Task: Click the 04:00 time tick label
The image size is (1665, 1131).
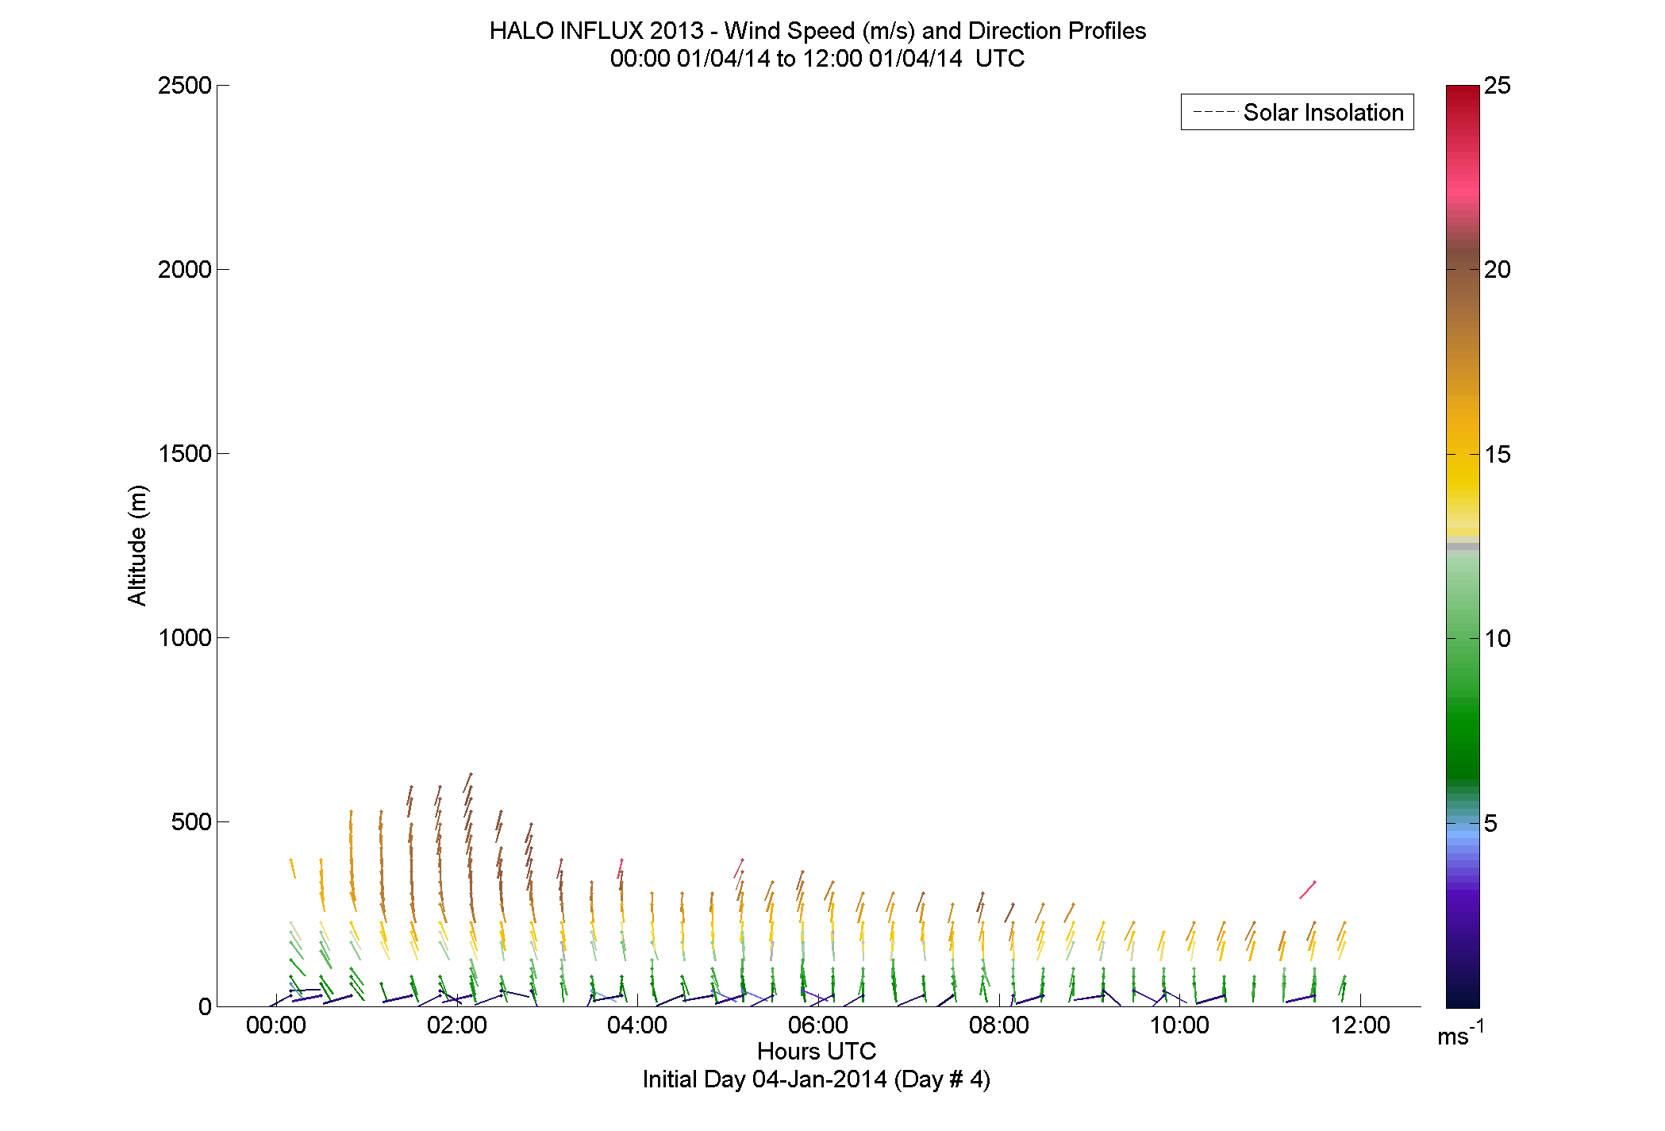Action: point(637,1025)
